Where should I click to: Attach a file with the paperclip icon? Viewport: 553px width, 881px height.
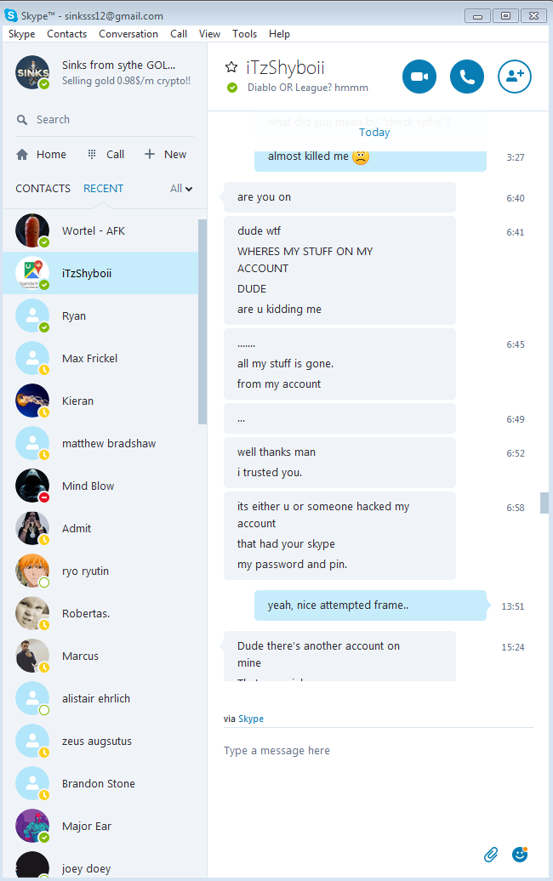491,855
